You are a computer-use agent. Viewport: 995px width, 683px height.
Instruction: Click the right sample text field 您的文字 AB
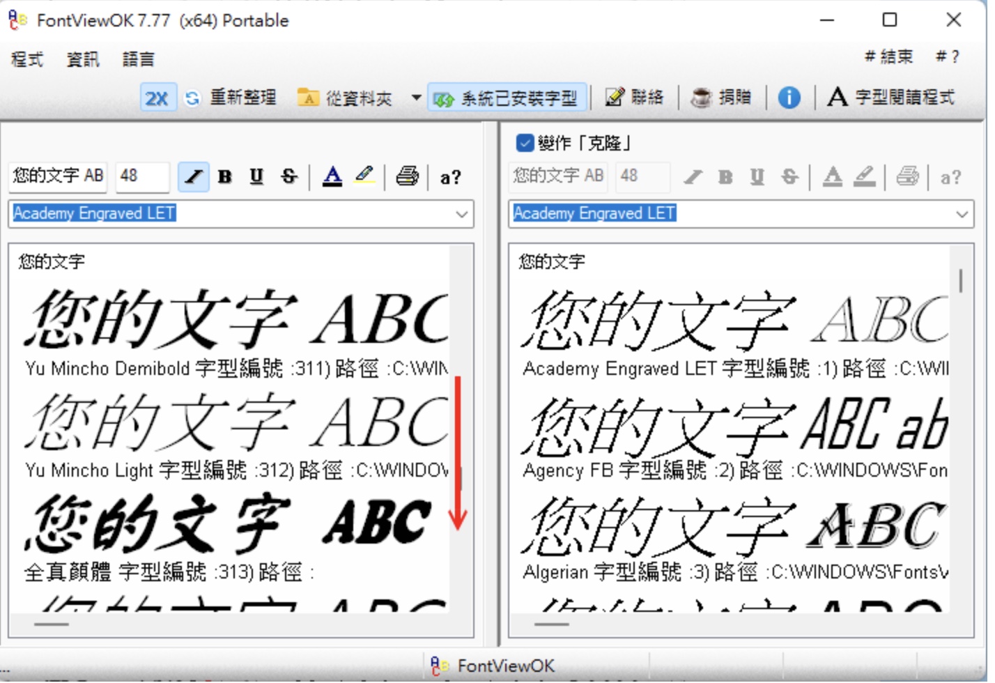[558, 177]
